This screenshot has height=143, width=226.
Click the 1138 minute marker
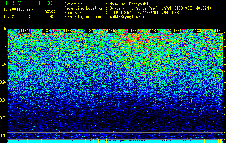pyautogui.click(x=176, y=31)
